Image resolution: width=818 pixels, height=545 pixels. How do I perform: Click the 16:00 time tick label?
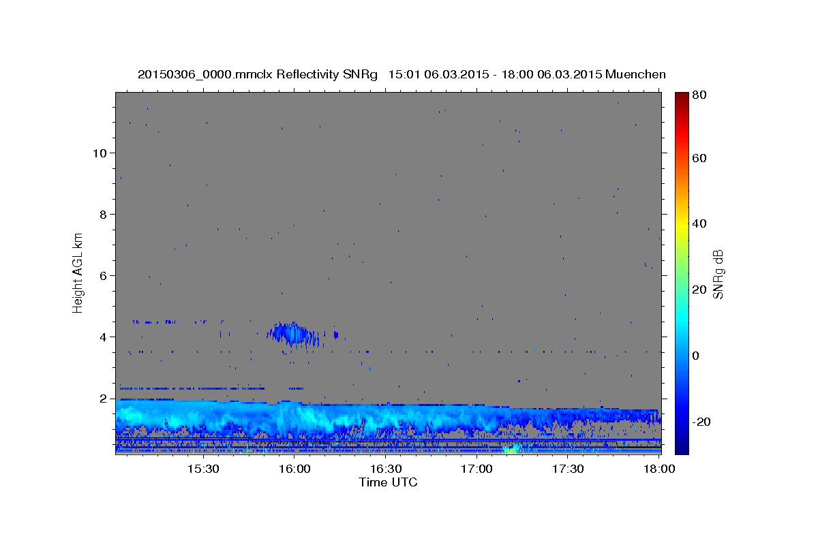[x=294, y=469]
